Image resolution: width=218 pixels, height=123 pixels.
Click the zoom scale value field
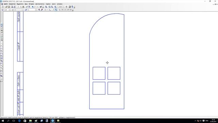tap(60, 7)
